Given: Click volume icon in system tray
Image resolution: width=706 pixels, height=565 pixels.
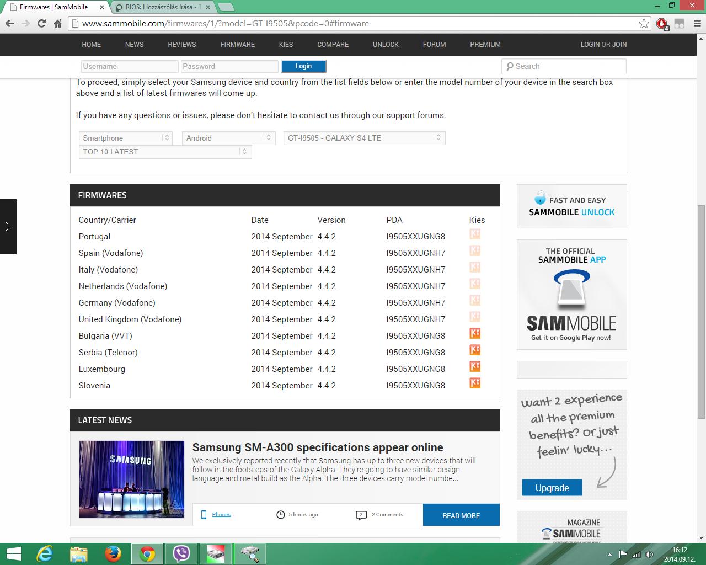Looking at the screenshot, I should [650, 555].
